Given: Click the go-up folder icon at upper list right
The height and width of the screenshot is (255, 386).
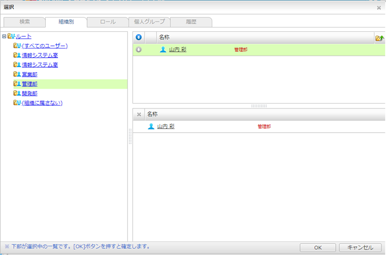Looking at the screenshot, I should 379,37.
